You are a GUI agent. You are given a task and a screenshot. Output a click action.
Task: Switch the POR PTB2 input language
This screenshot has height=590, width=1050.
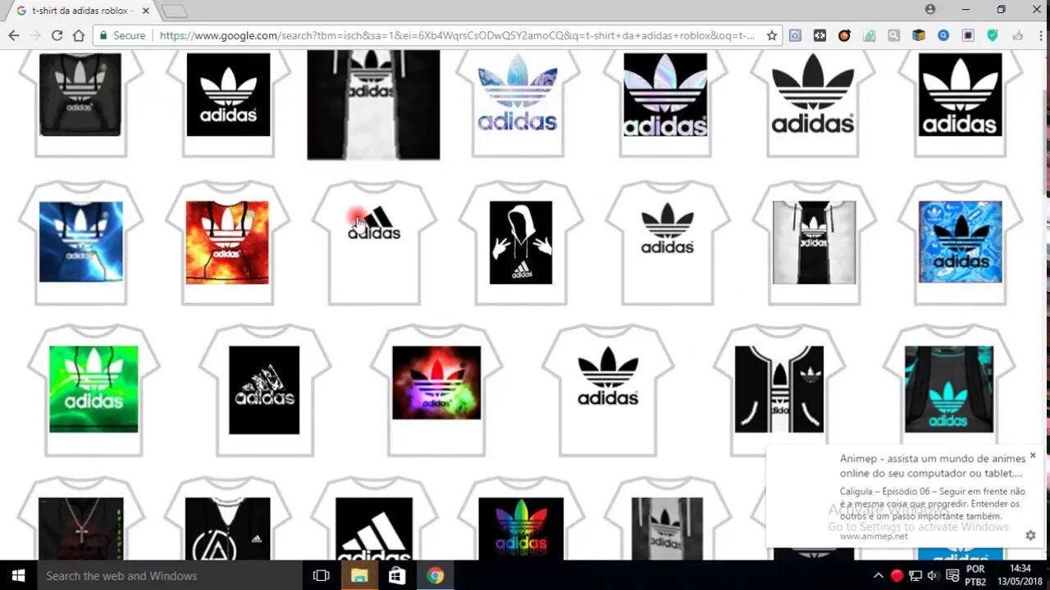coord(975,575)
